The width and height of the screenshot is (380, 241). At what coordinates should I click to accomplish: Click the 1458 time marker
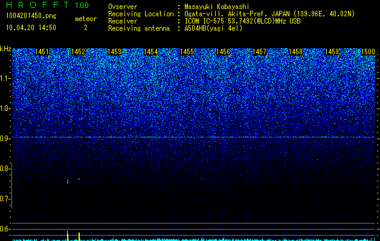coord(295,52)
